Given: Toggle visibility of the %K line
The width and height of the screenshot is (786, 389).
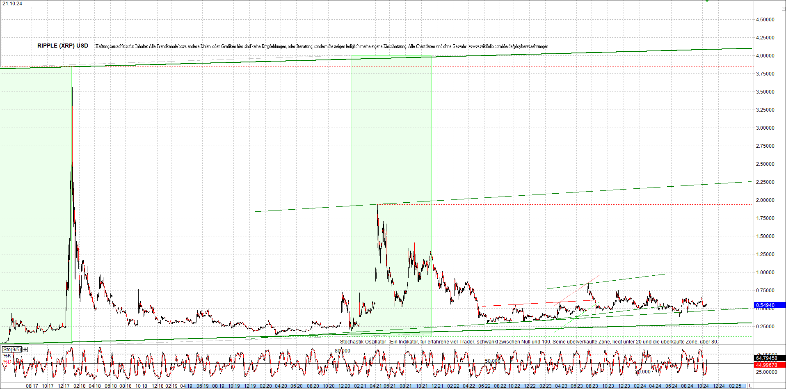Looking at the screenshot, I should point(7,356).
